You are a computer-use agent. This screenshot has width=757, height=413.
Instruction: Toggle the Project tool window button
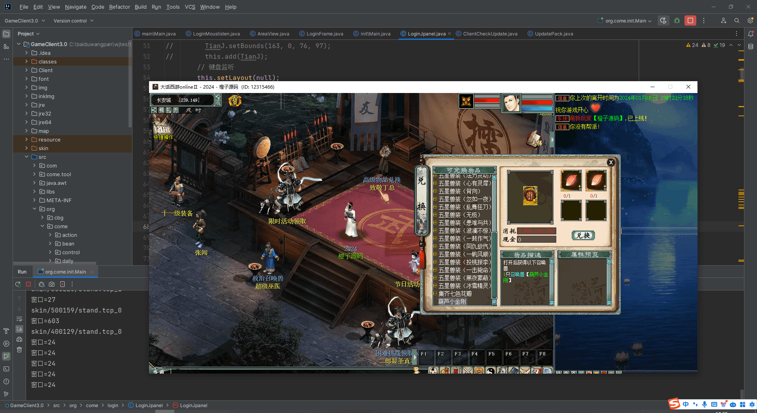coord(6,34)
